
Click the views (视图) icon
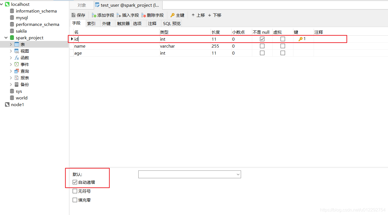tap(17, 51)
